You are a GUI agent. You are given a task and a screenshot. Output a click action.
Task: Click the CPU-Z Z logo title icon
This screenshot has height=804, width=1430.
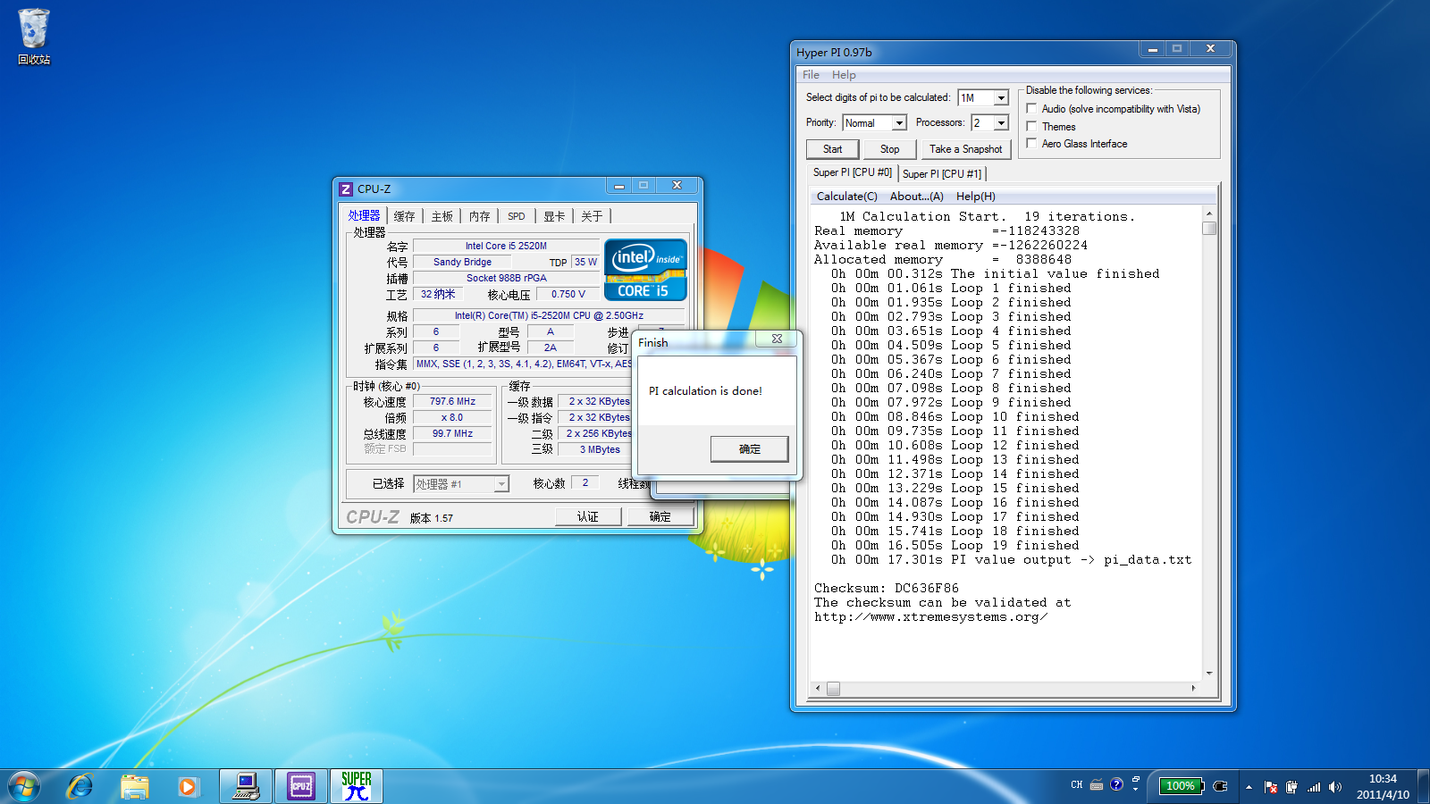coord(346,188)
